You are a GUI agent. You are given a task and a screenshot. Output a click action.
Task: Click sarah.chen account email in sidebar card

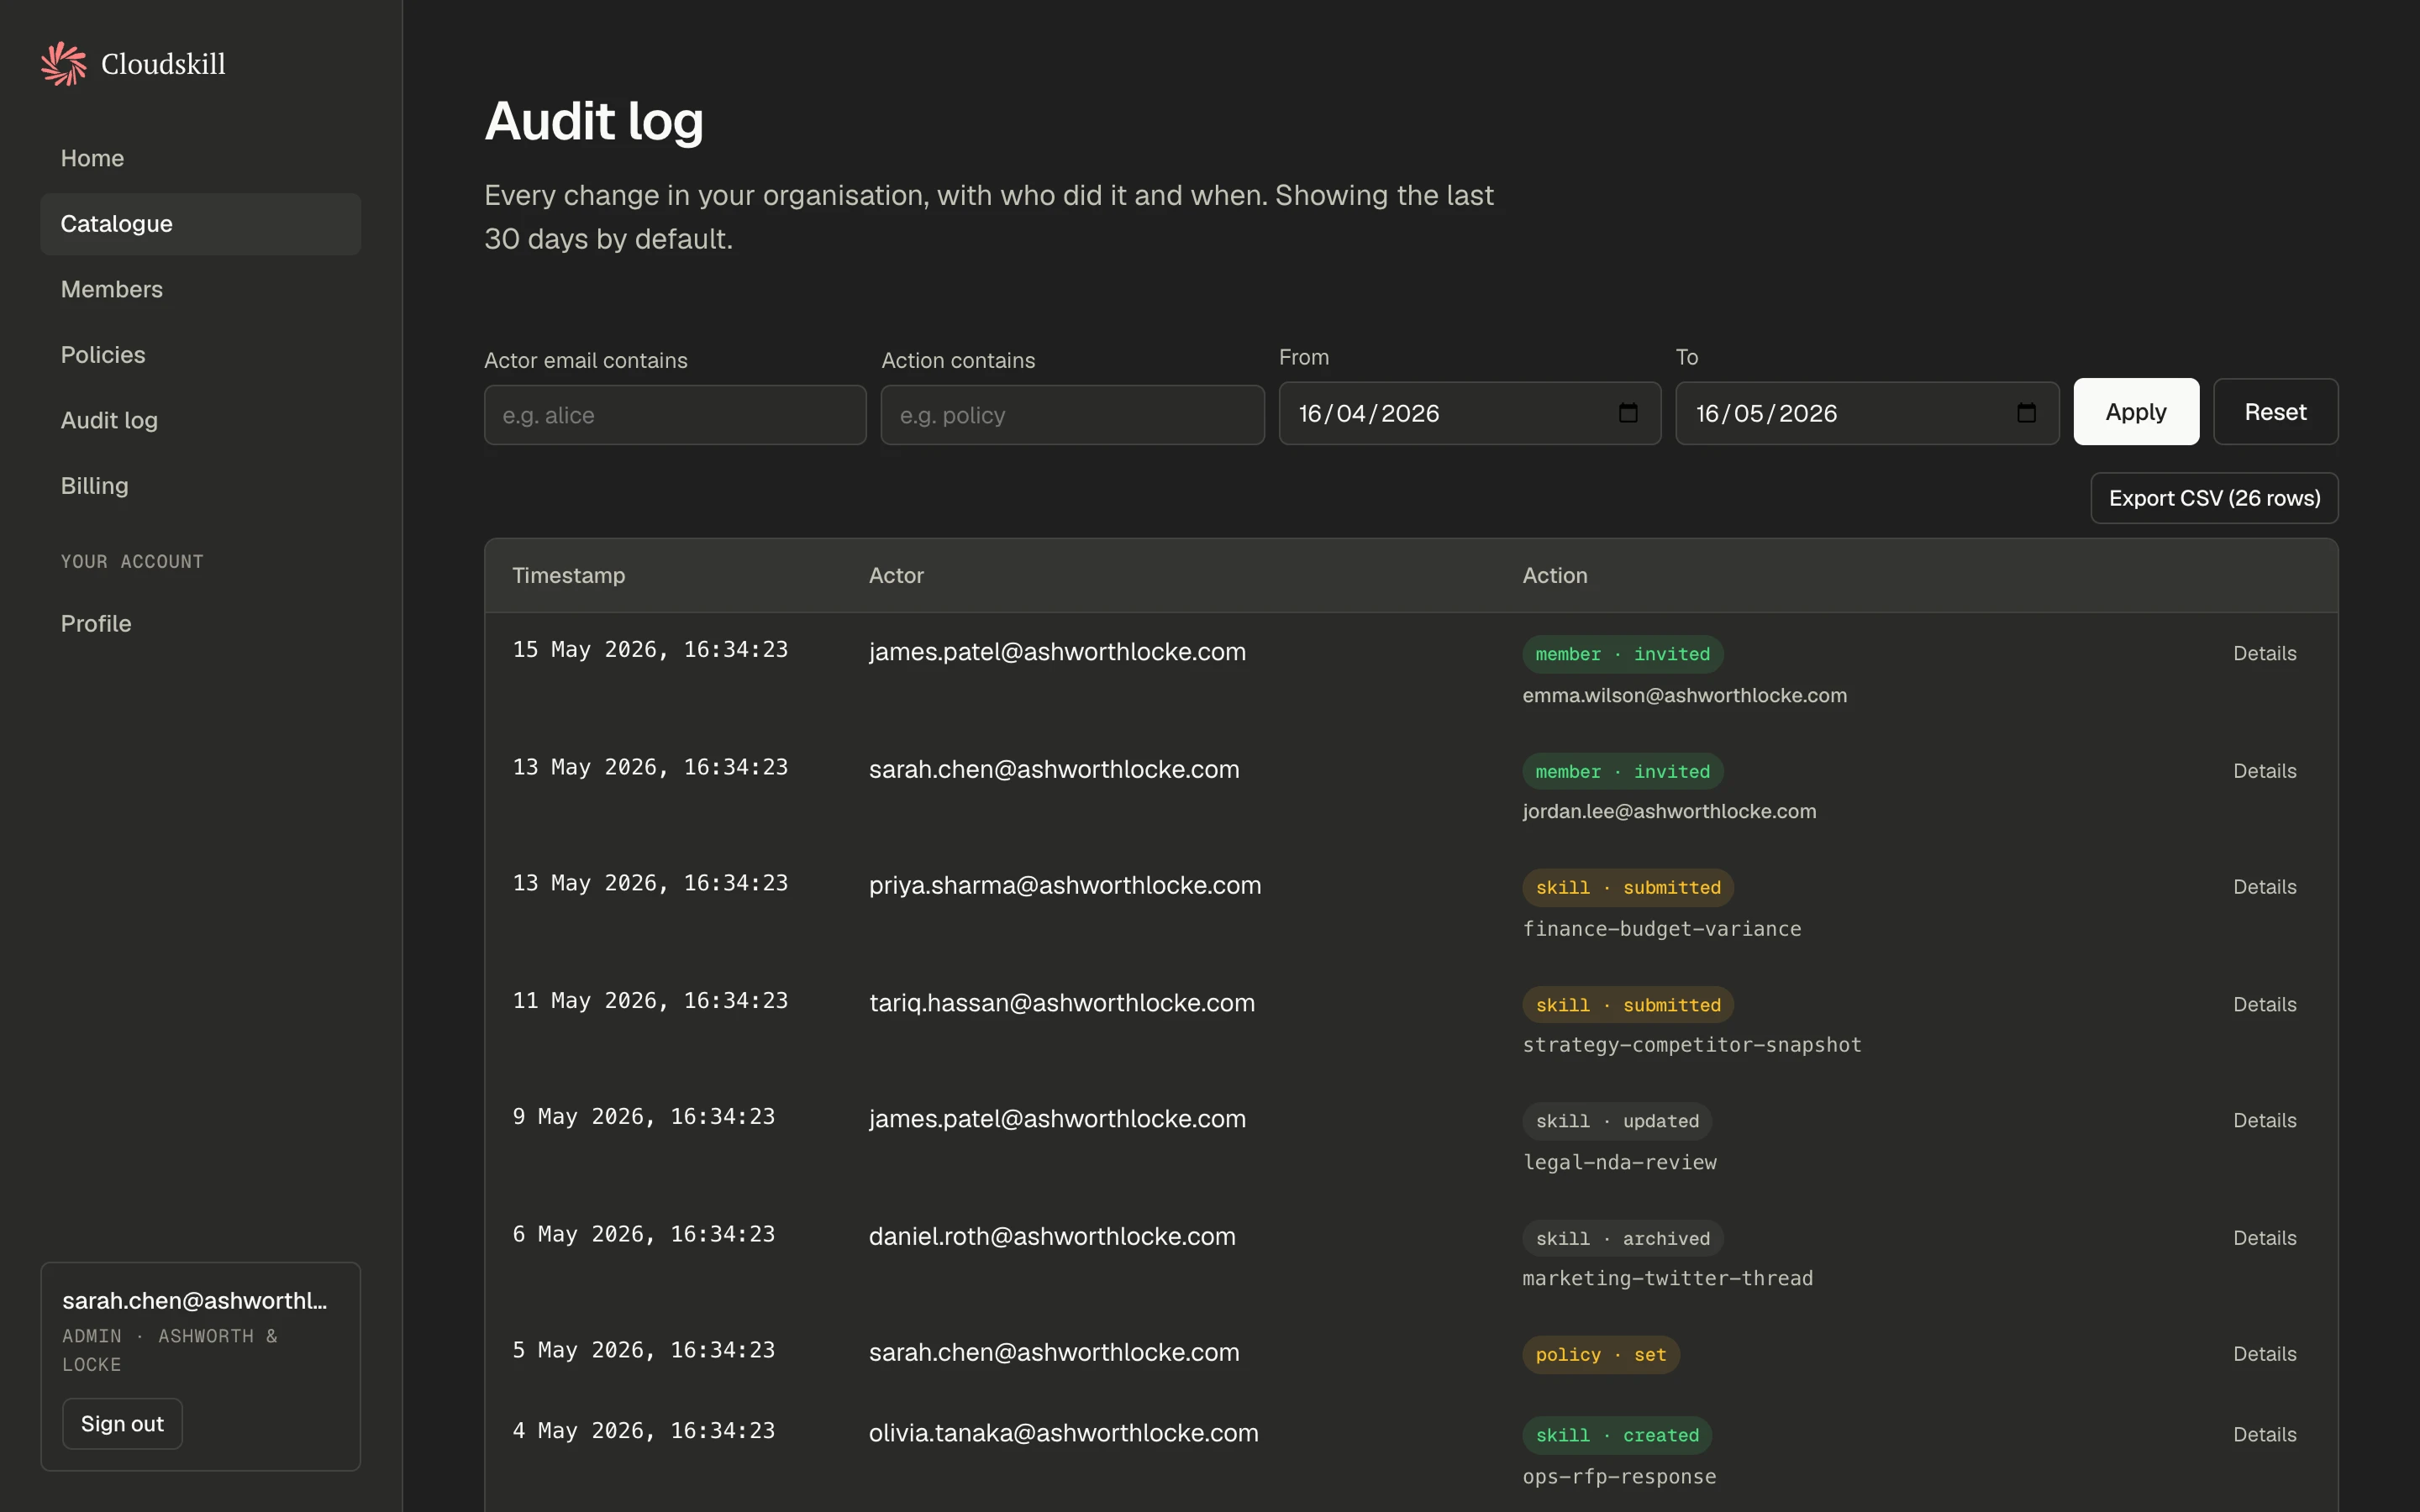(x=195, y=1301)
